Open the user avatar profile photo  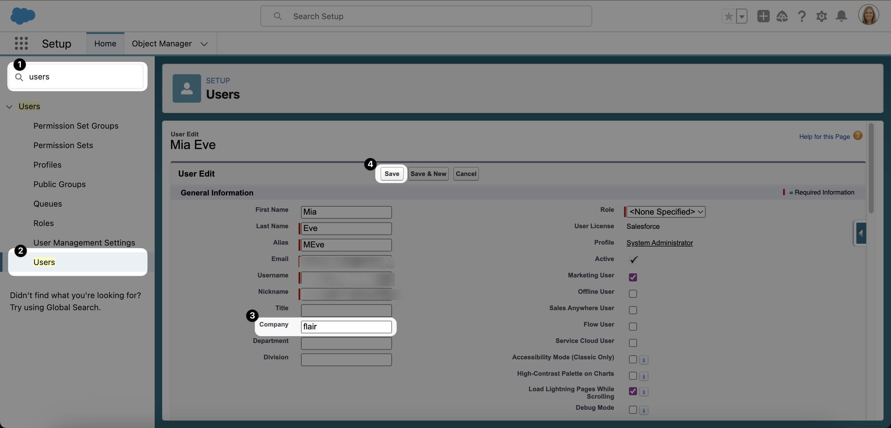tap(869, 15)
